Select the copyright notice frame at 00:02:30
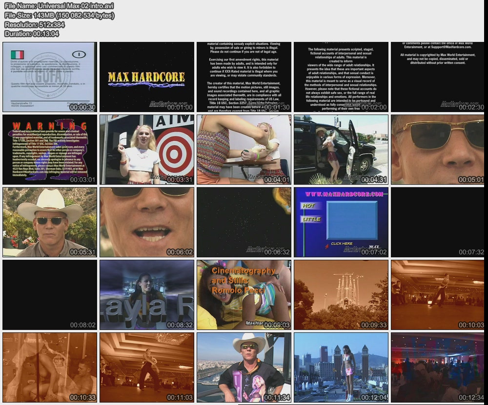Screen dimensions: 488x405 (438, 77)
